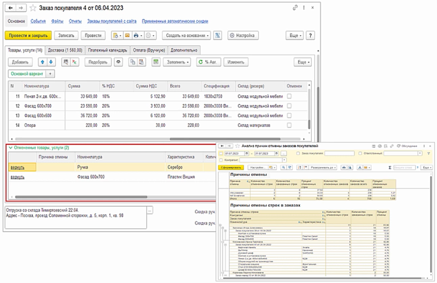437x283 pixels.
Task: Add the report to favorites with the star icon
Action: 237,146
